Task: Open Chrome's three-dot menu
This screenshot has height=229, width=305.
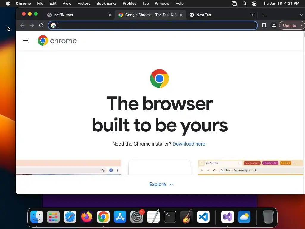Action: 301,26
